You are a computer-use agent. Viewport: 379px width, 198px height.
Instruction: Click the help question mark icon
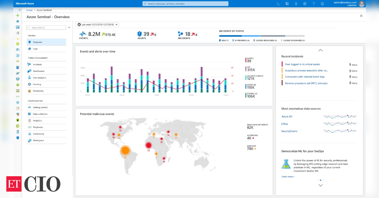314,3
